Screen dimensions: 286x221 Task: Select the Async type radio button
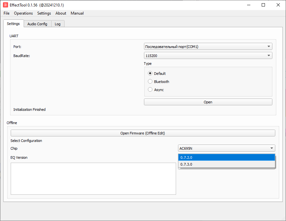(150, 89)
